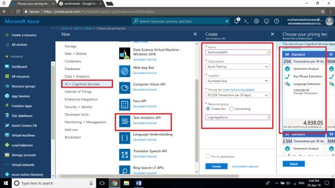This screenshot has width=335, height=188.
Task: Open View full pricing details link
Action: [x=239, y=90]
